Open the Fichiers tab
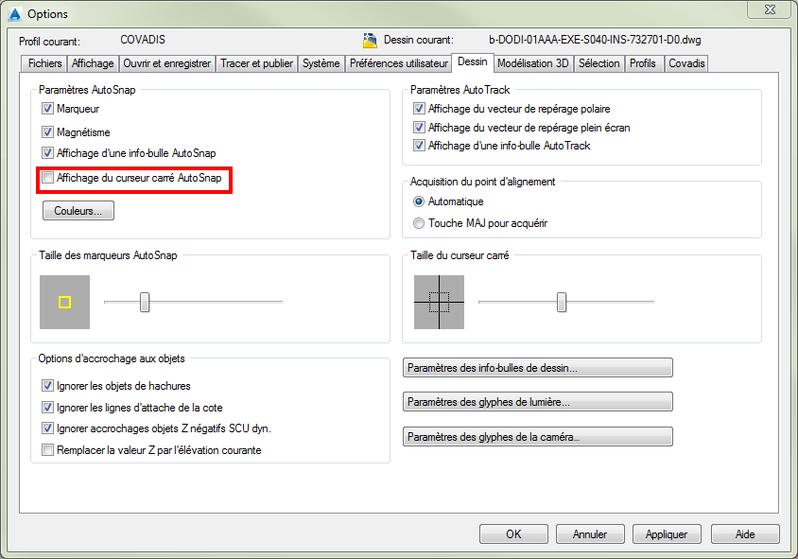This screenshot has width=798, height=559. tap(44, 63)
